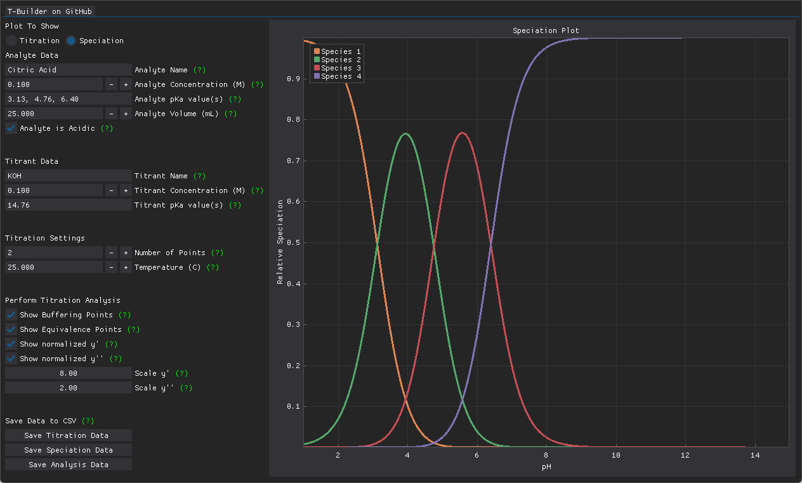
Task: Disable Show Buffering Points
Action: tap(10, 314)
